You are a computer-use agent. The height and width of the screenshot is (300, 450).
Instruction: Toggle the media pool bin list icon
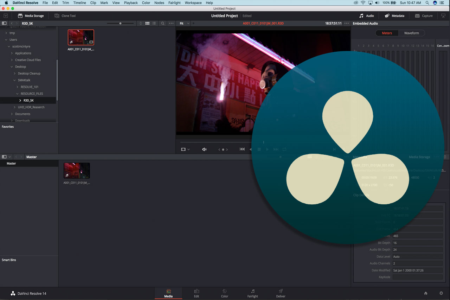(4, 157)
